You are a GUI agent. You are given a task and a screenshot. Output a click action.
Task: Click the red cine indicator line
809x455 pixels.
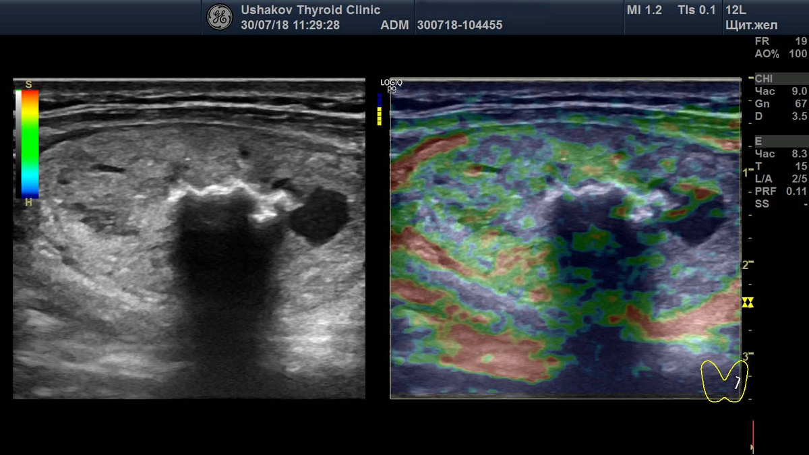[x=752, y=437]
